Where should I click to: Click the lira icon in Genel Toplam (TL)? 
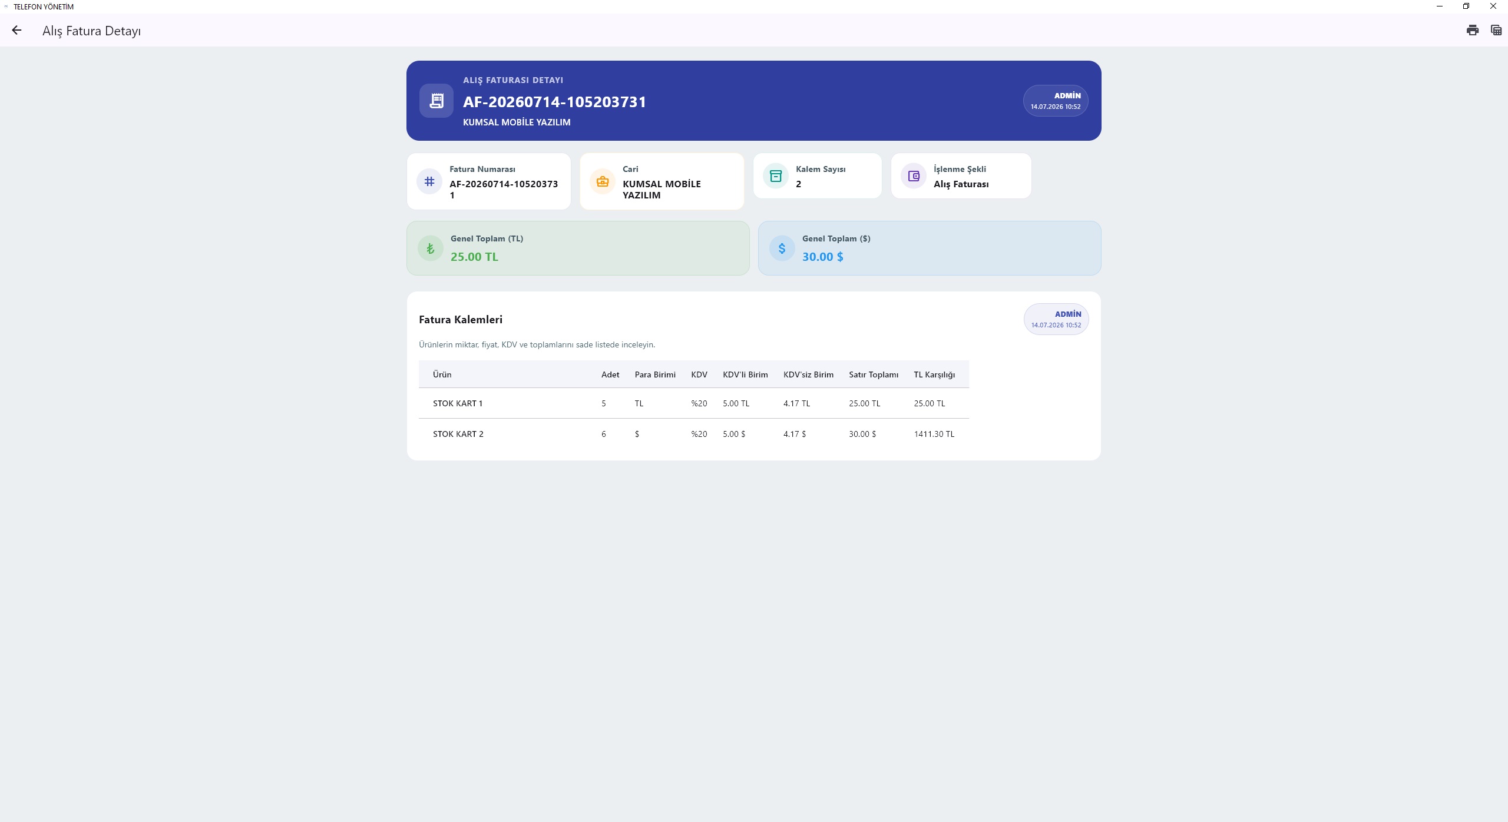tap(431, 248)
